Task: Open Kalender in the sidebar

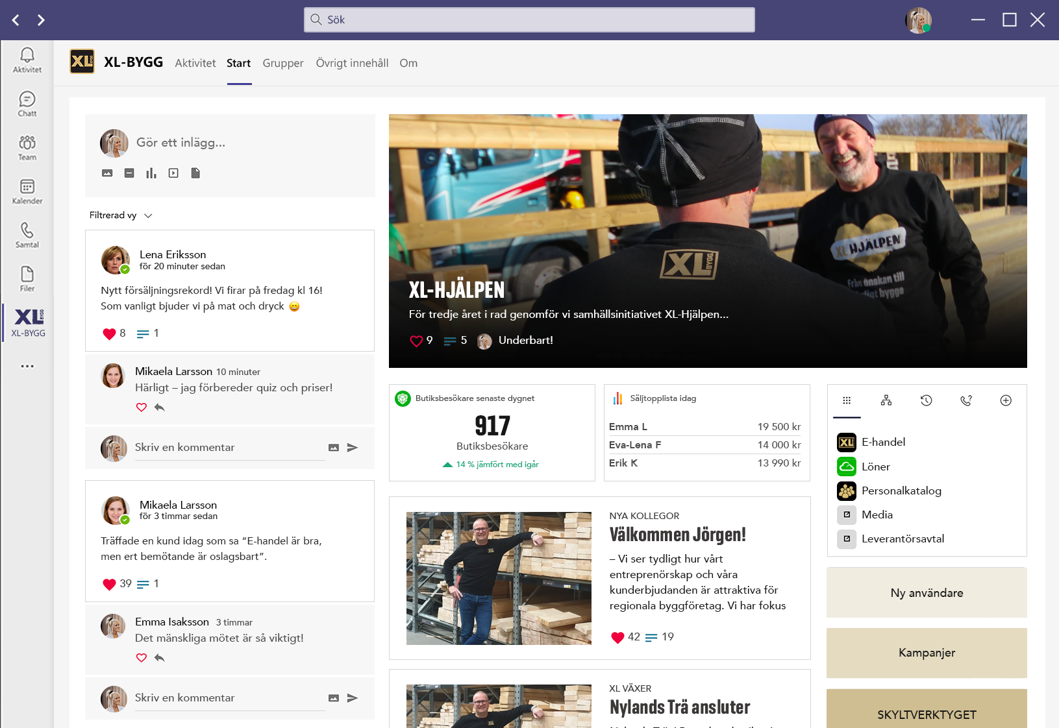Action: pyautogui.click(x=27, y=192)
